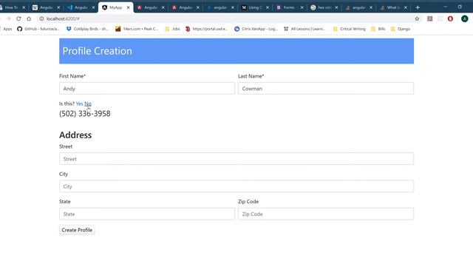Click the No link after Is this?
This screenshot has width=473, height=266.
(x=88, y=103)
